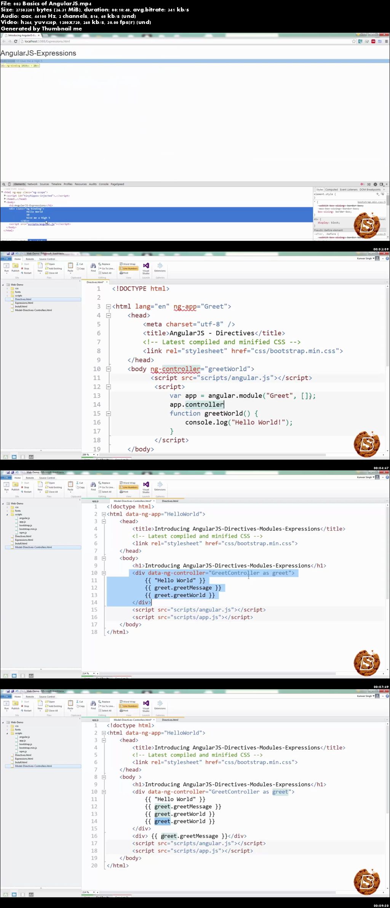This screenshot has width=390, height=908.
Task: Click Restart in the 00:04:47 WebMatrix frame
Action: [26, 273]
